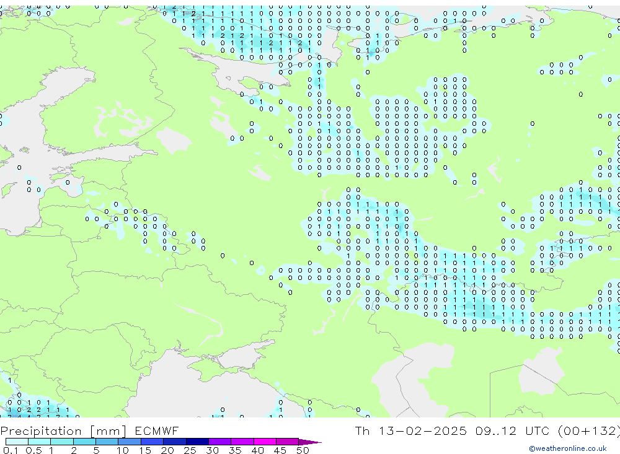The height and width of the screenshot is (454, 620).
Task: Click the legend label '50'
Action: click(x=303, y=450)
